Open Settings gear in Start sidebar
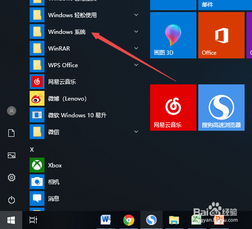Viewport: 252px width, 229px height. 12,178
